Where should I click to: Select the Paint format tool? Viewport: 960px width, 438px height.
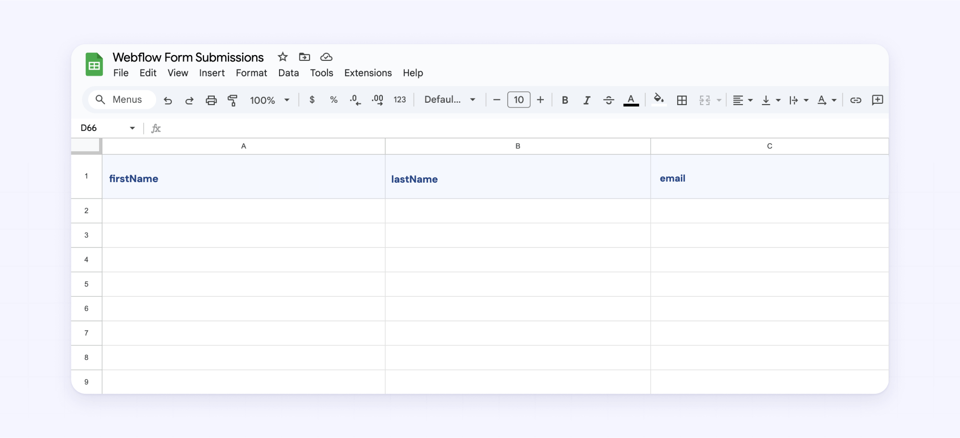232,100
